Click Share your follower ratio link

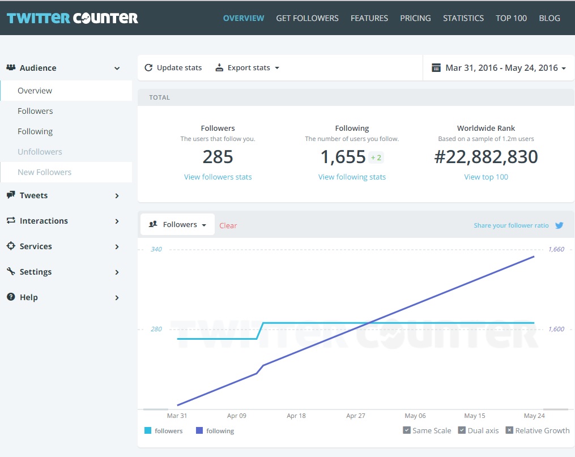(x=511, y=225)
